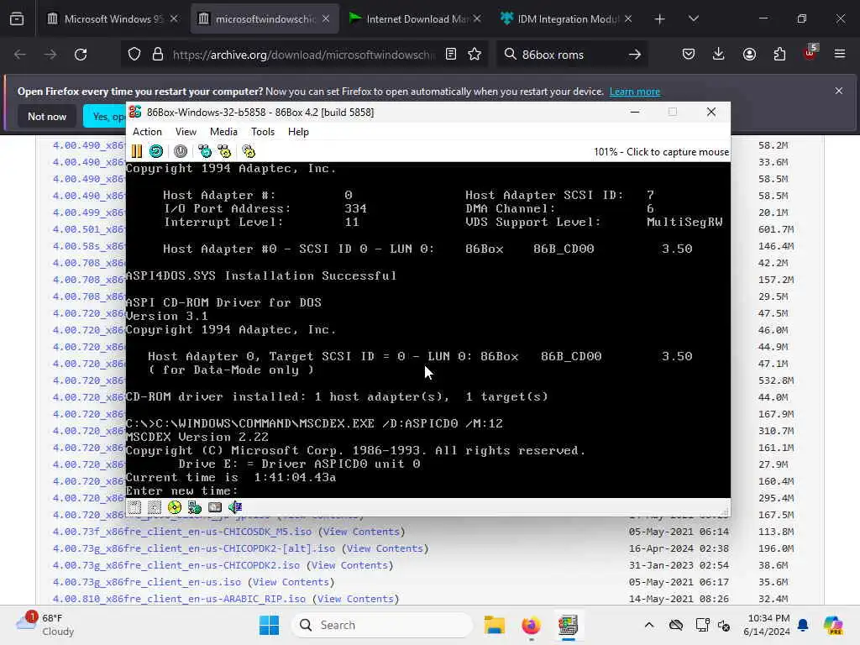Open the weather widget showing 68°F
860x645 pixels.
pyautogui.click(x=45, y=625)
